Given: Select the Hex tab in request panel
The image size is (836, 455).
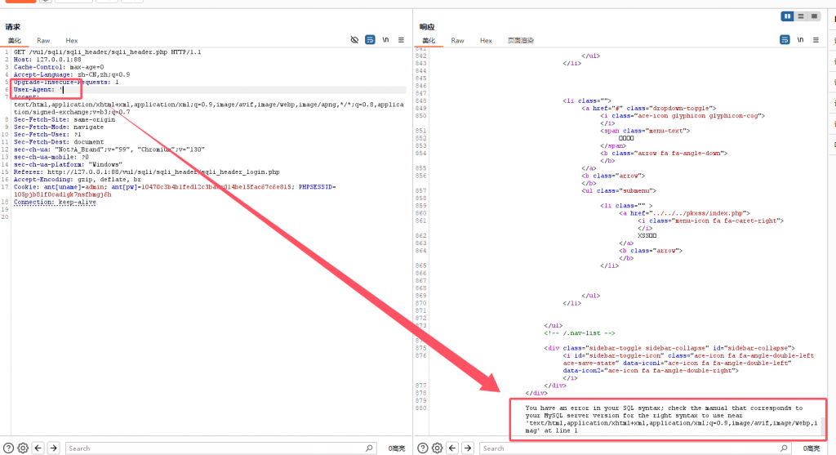Looking at the screenshot, I should click(72, 41).
